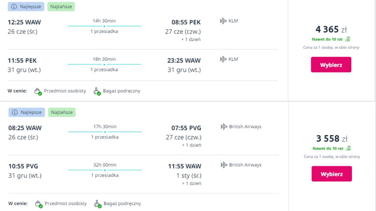Click the hand luggage icon in the second offer
The width and height of the screenshot is (376, 211).
click(98, 204)
